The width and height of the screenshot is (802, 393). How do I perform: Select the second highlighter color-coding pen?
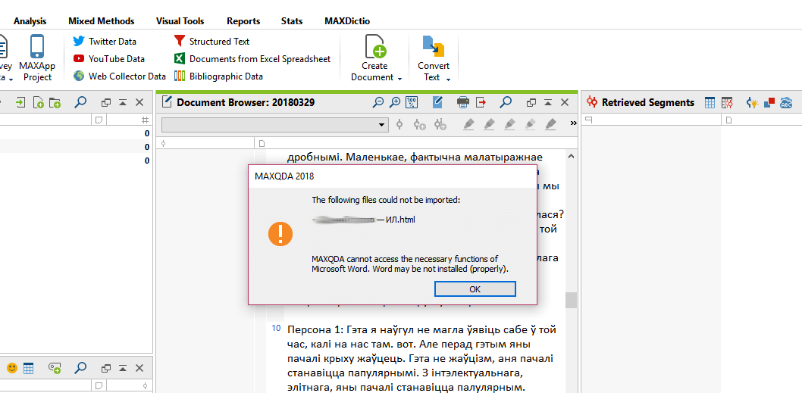click(490, 124)
